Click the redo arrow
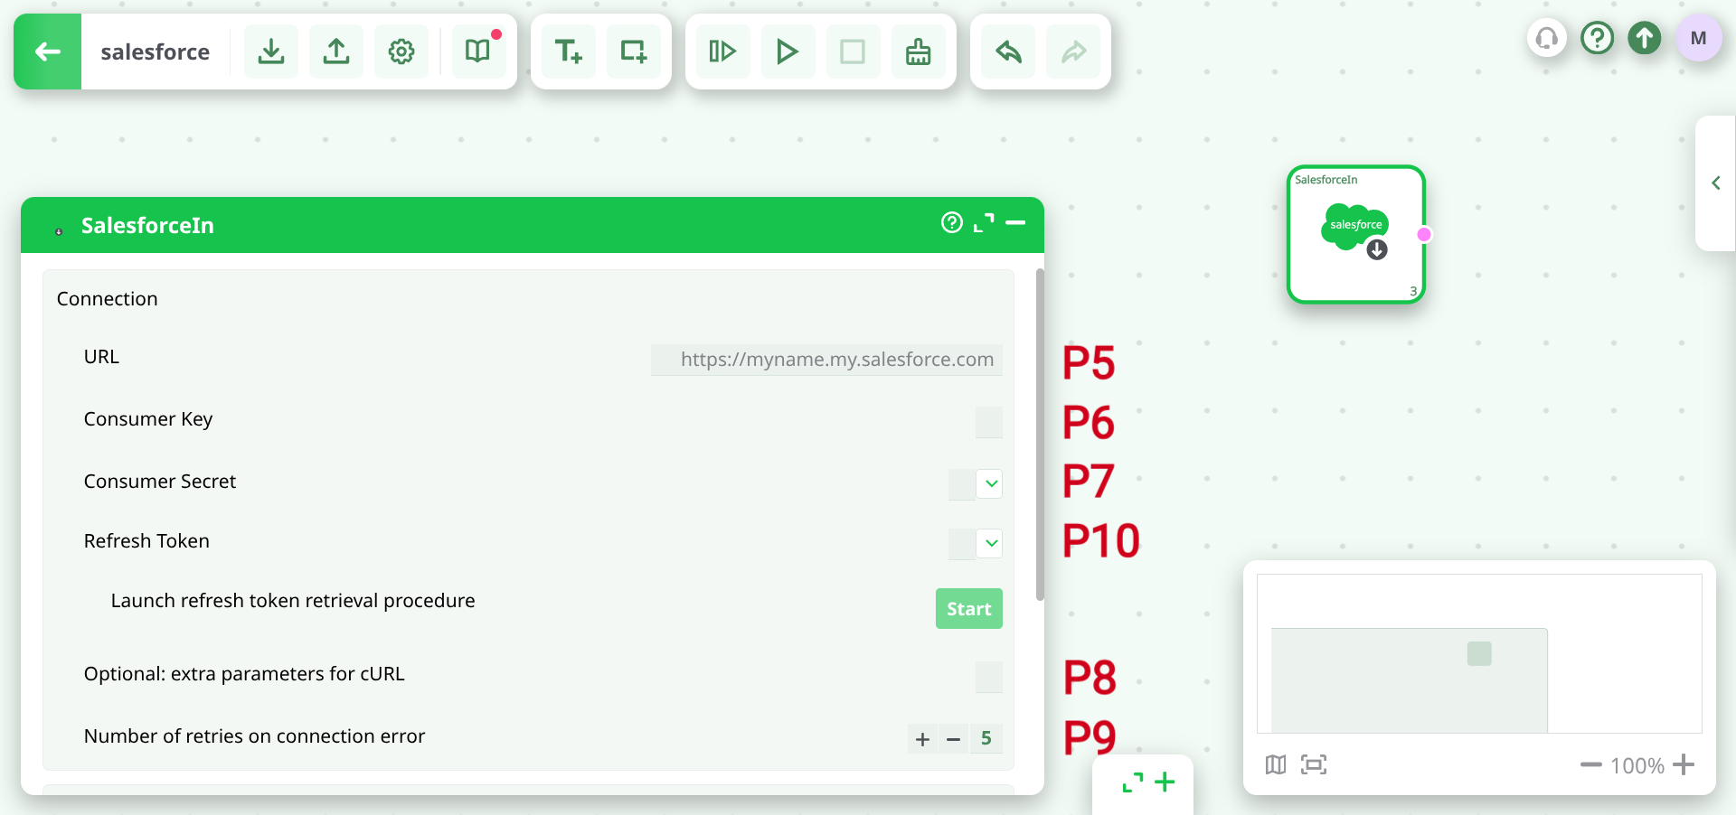The height and width of the screenshot is (815, 1736). 1074,52
